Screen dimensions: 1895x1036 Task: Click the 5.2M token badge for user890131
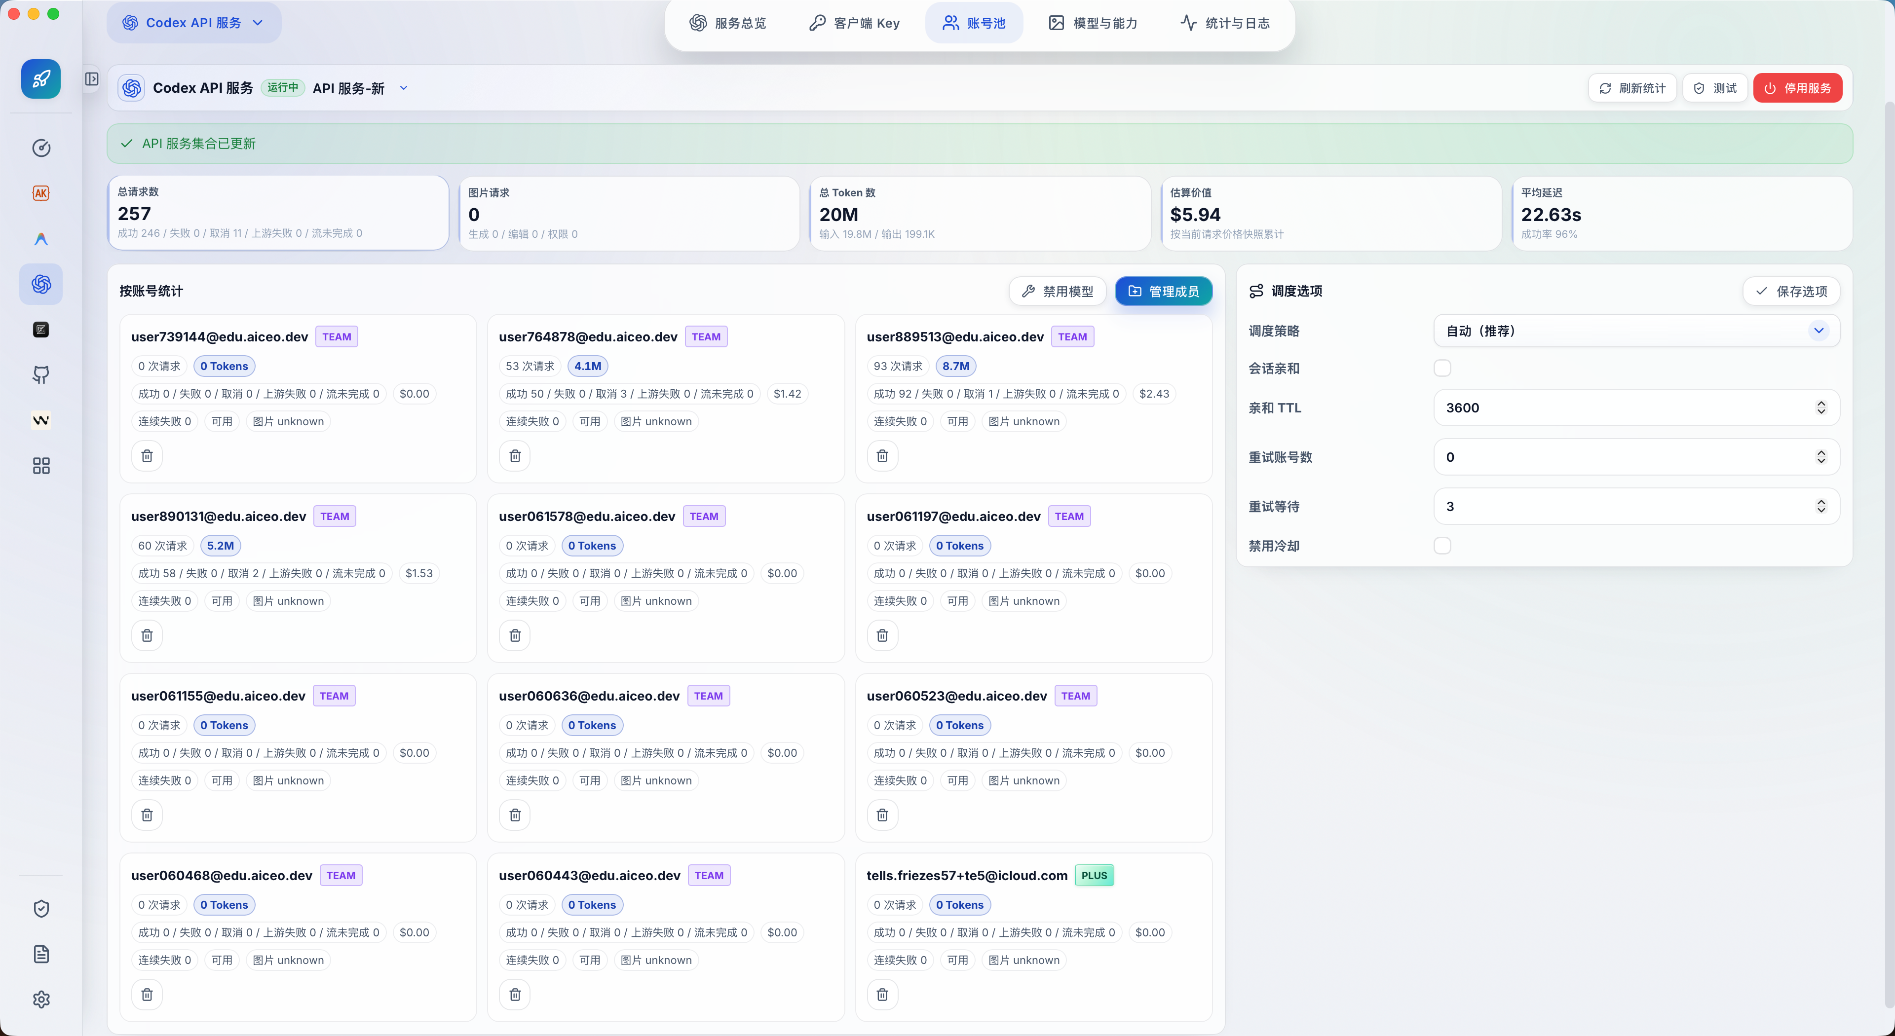[220, 546]
